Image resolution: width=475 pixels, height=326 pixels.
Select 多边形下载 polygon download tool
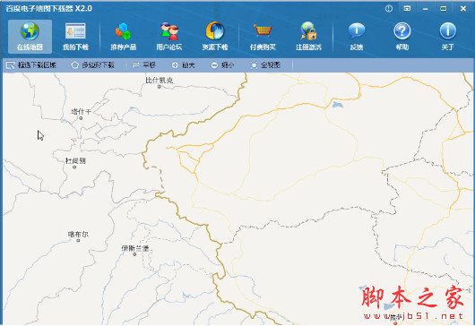pos(92,65)
